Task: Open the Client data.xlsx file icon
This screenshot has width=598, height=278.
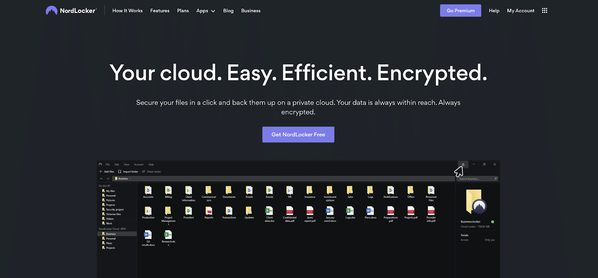Action: point(269,211)
